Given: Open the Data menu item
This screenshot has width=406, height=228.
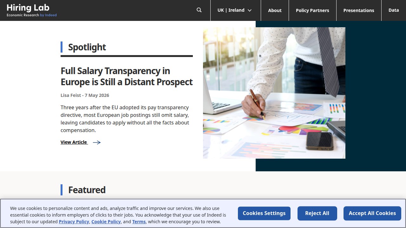Looking at the screenshot, I should pos(394,10).
